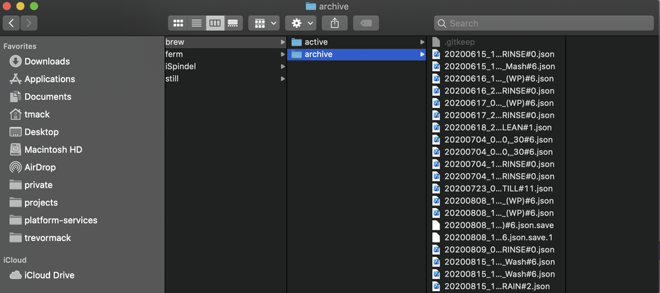This screenshot has width=660, height=293.
Task: Switch to list view
Action: (196, 23)
